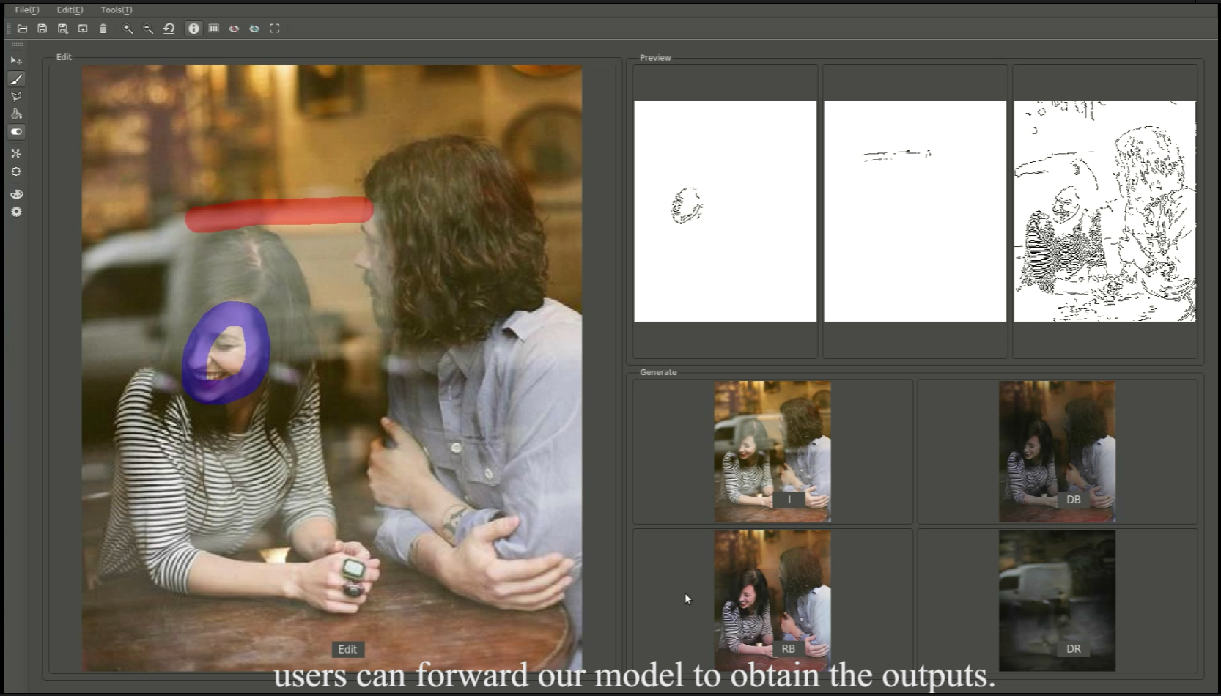The height and width of the screenshot is (696, 1221).
Task: Select the generated thumbnail labeled RB
Action: (772, 601)
